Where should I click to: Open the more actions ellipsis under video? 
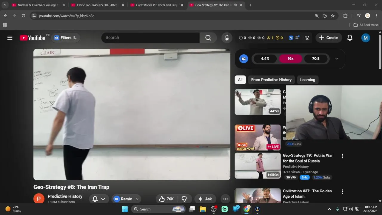[x=226, y=199]
